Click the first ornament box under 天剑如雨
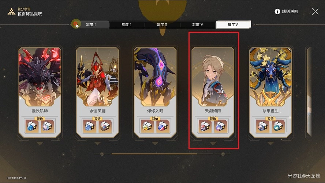Image resolution: width=325 pixels, height=183 pixels. (x=205, y=126)
